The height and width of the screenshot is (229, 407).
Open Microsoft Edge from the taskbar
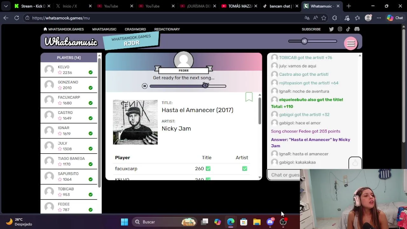(x=231, y=222)
